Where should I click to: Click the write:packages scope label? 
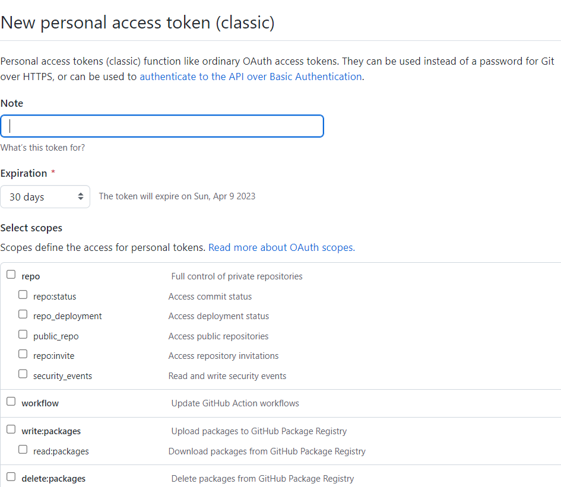click(51, 431)
